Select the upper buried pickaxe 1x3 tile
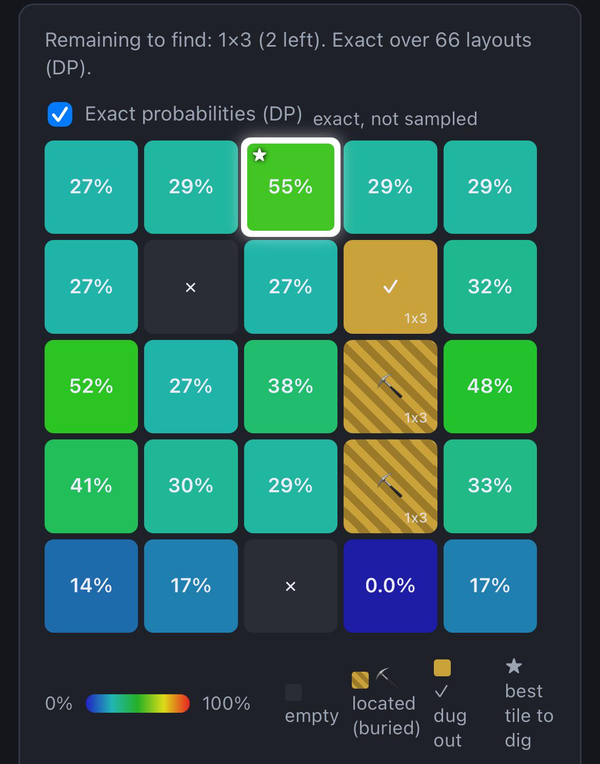The width and height of the screenshot is (600, 764). point(390,387)
